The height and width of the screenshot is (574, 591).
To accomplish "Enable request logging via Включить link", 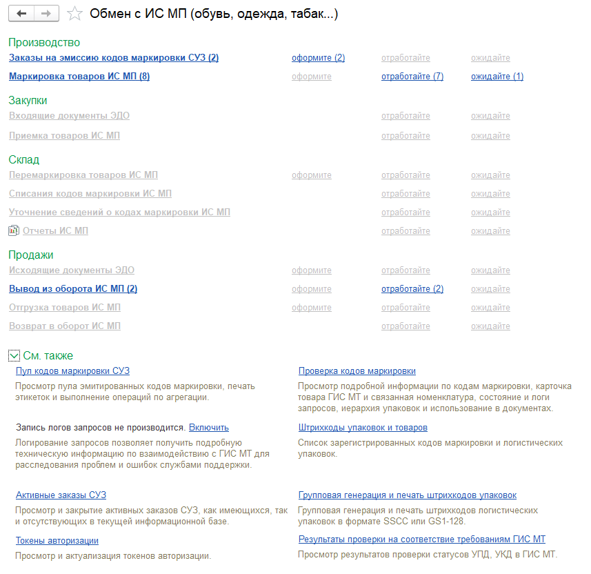I will (x=209, y=427).
